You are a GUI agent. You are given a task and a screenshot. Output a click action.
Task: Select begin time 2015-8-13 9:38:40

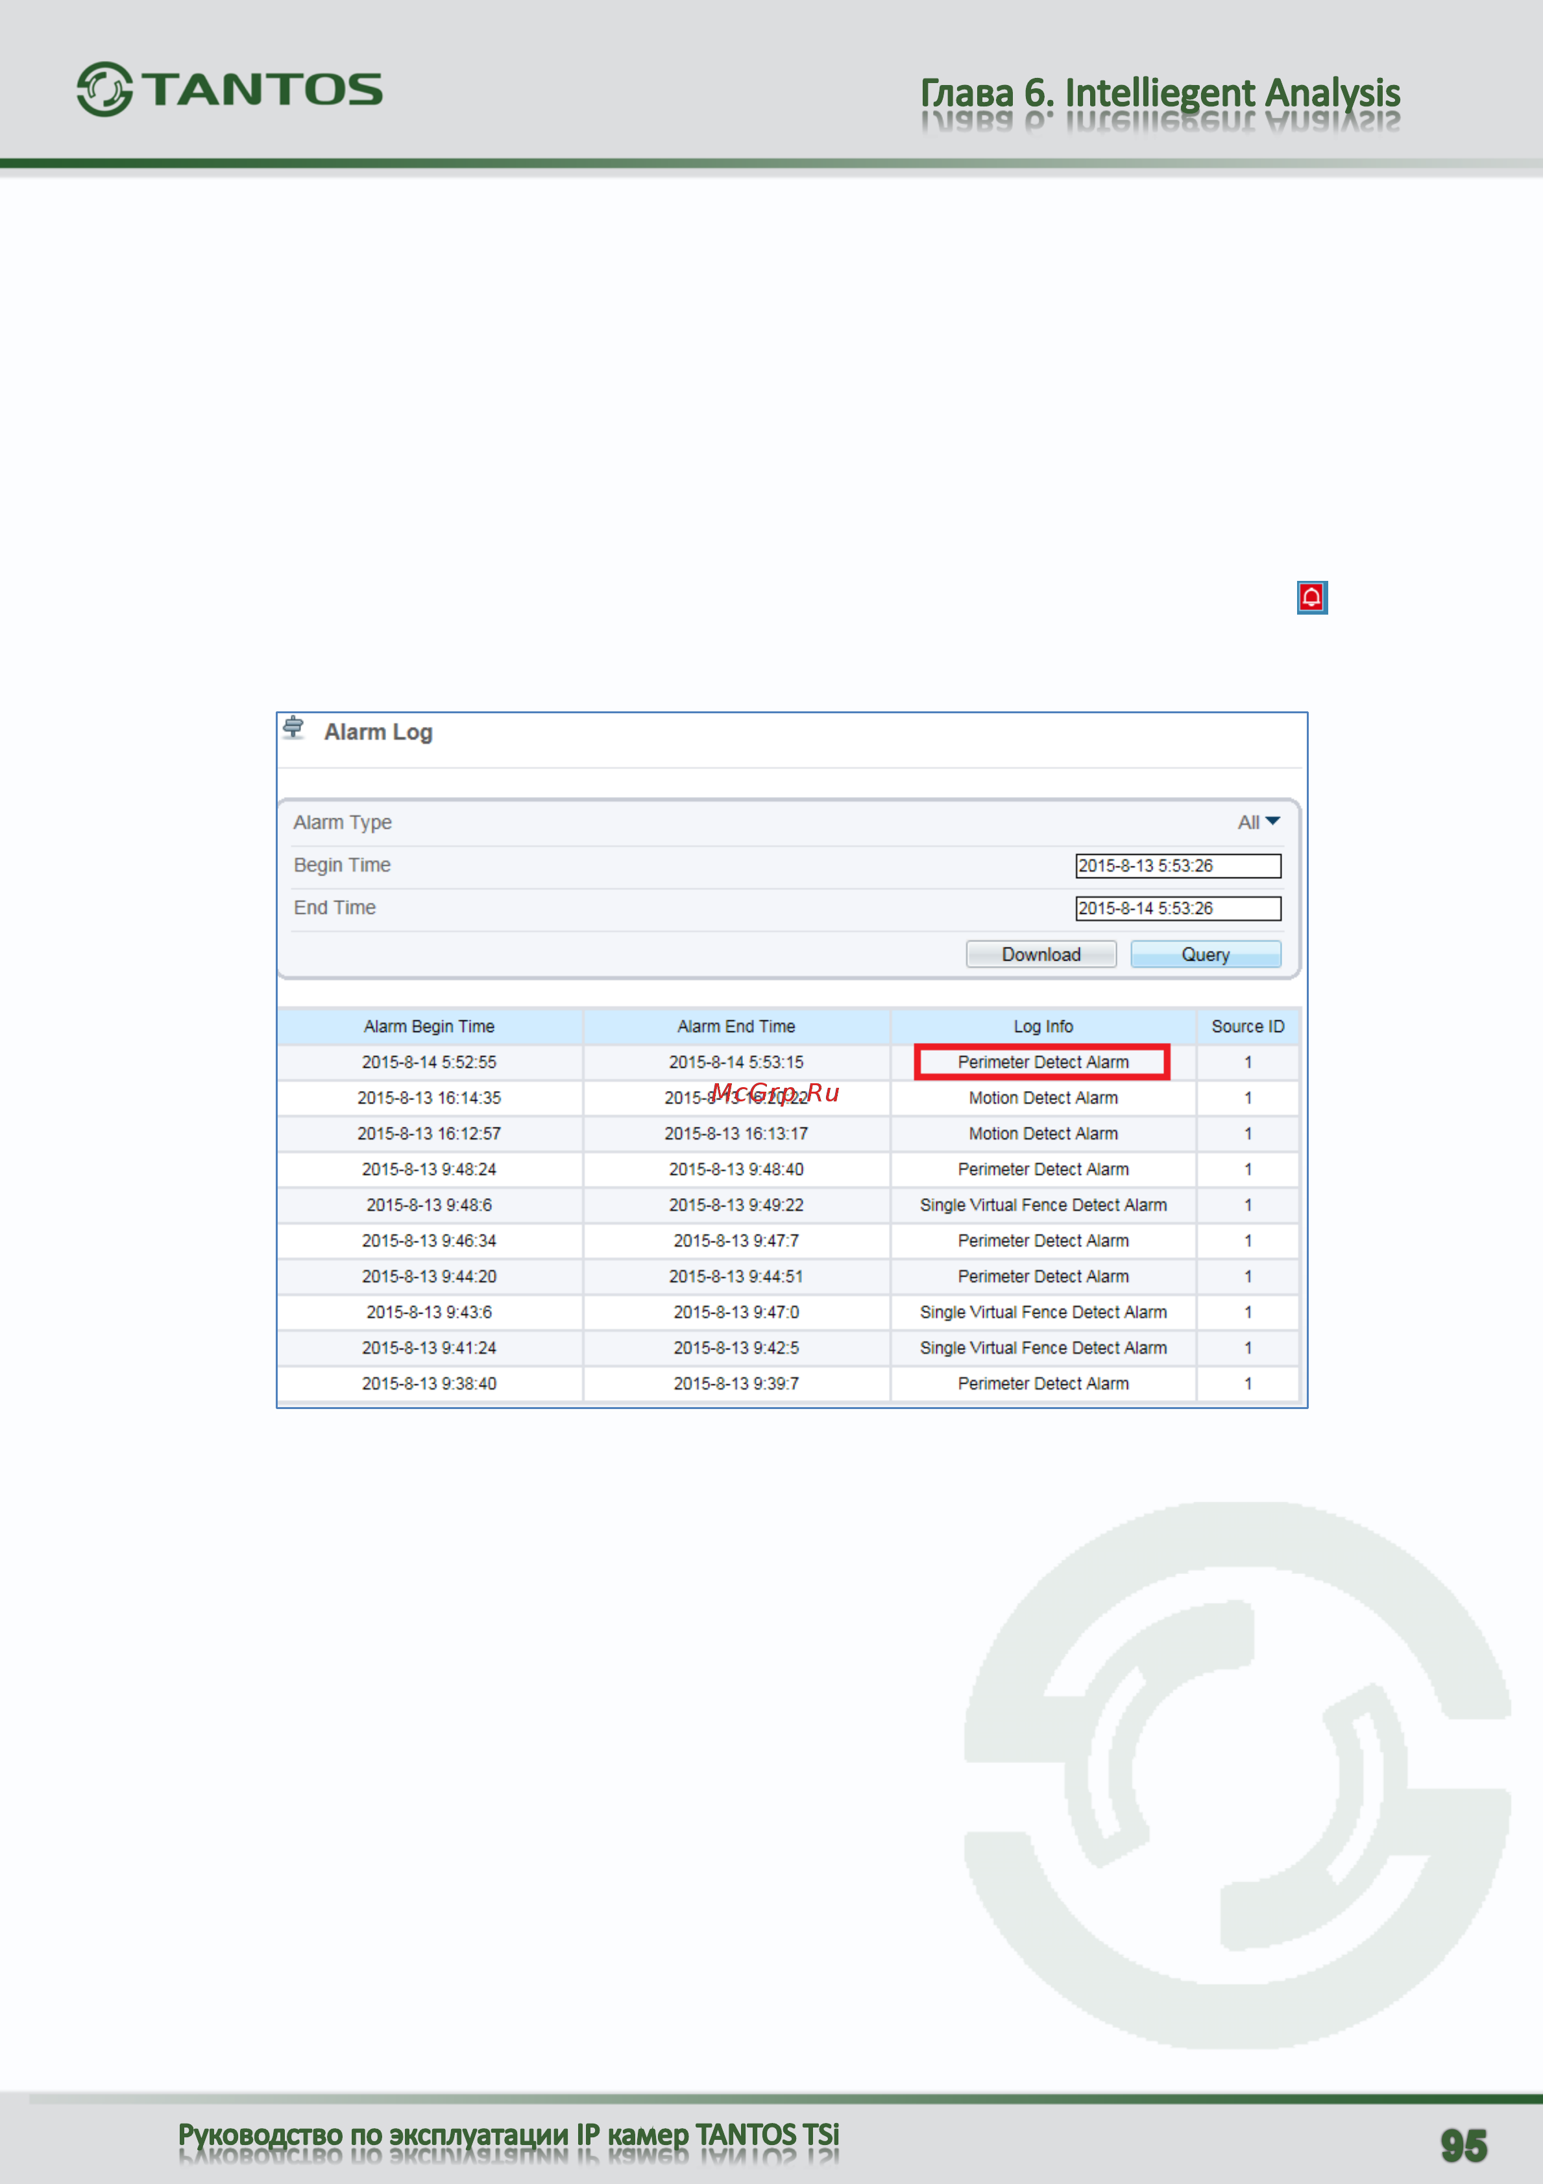429,1384
